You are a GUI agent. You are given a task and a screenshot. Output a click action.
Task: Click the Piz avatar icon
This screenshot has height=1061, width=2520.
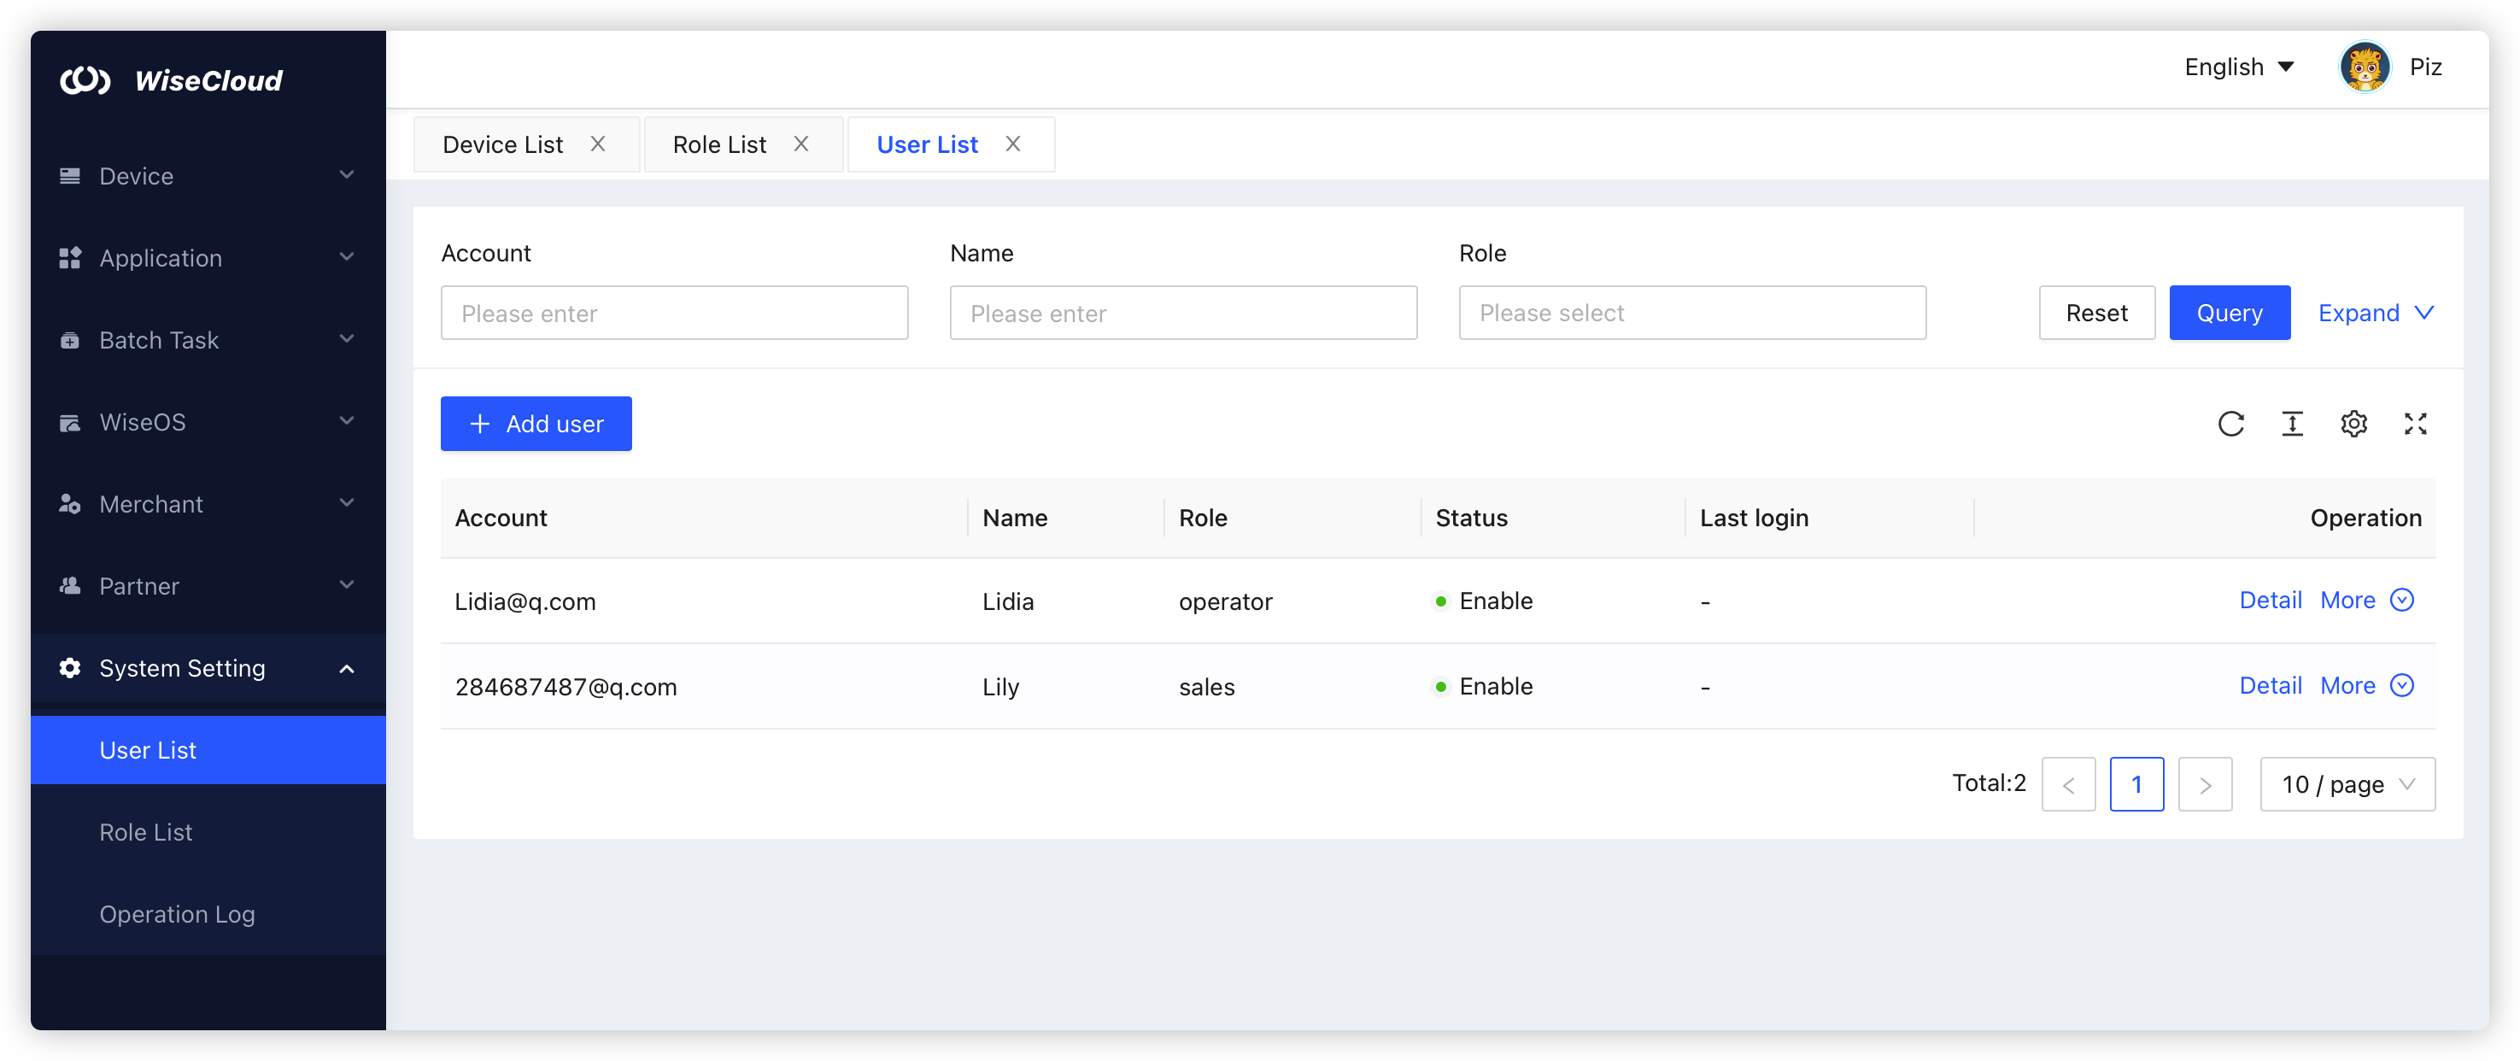(x=2365, y=67)
